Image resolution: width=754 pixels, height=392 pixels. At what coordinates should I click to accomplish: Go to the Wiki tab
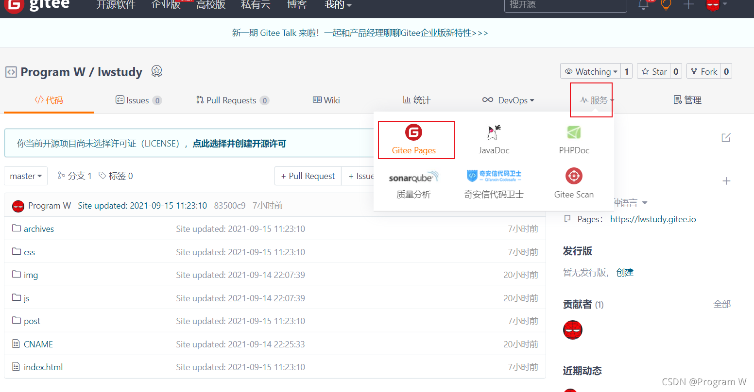tap(326, 100)
